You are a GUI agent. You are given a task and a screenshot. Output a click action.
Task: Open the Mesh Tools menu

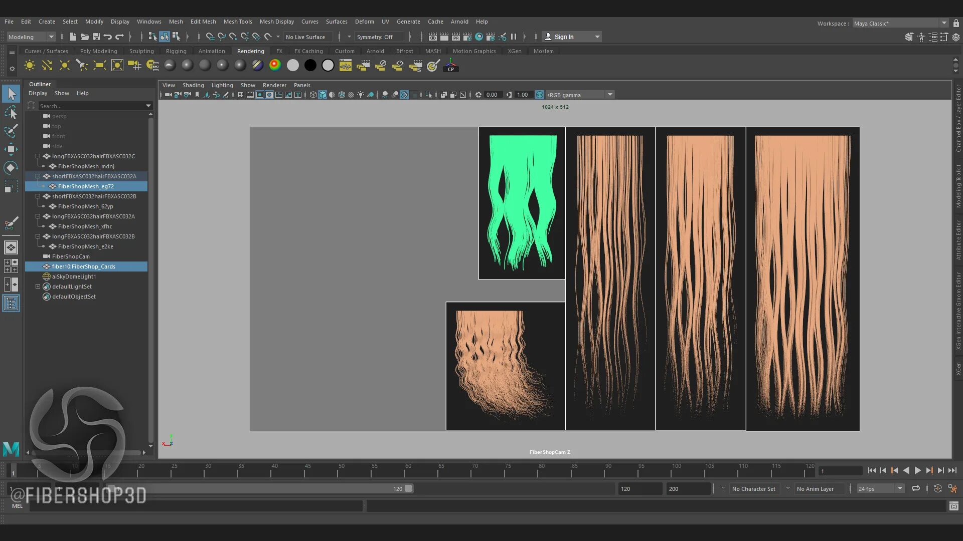[x=237, y=22]
